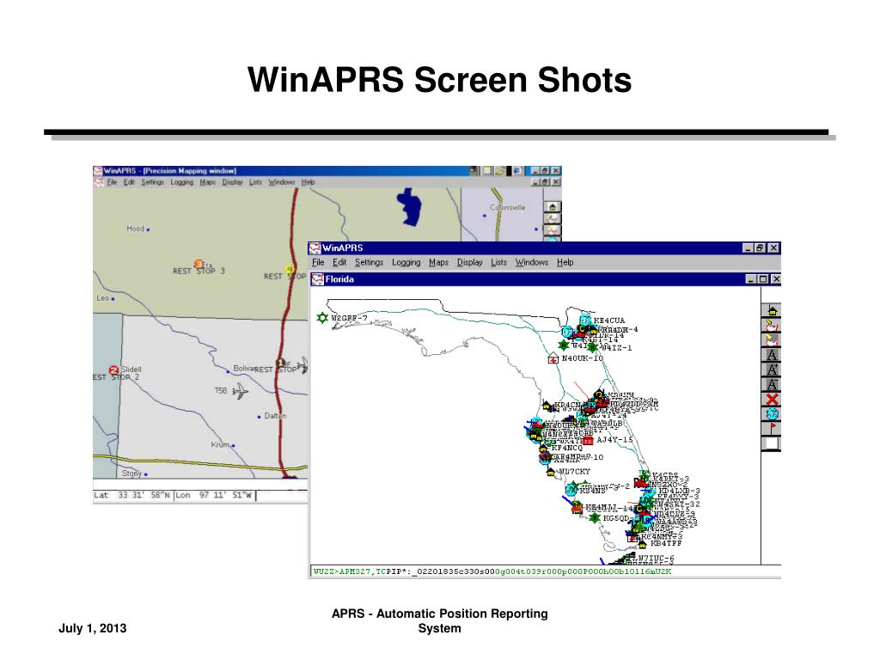The height and width of the screenshot is (660, 880).
Task: Click the WinAPRS app icon in the front title bar
Action: [315, 247]
